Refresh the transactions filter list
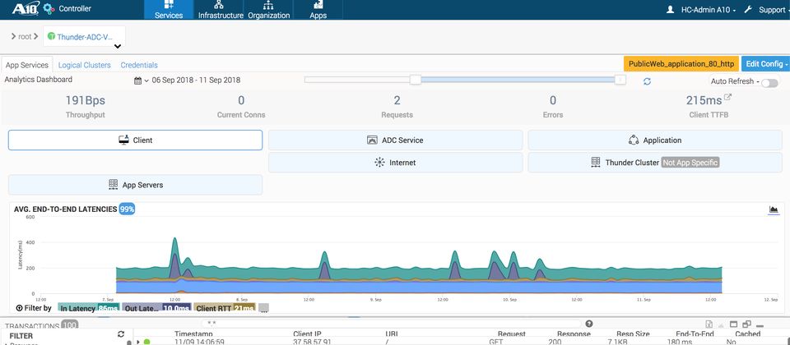The height and width of the screenshot is (345, 790). tap(121, 334)
